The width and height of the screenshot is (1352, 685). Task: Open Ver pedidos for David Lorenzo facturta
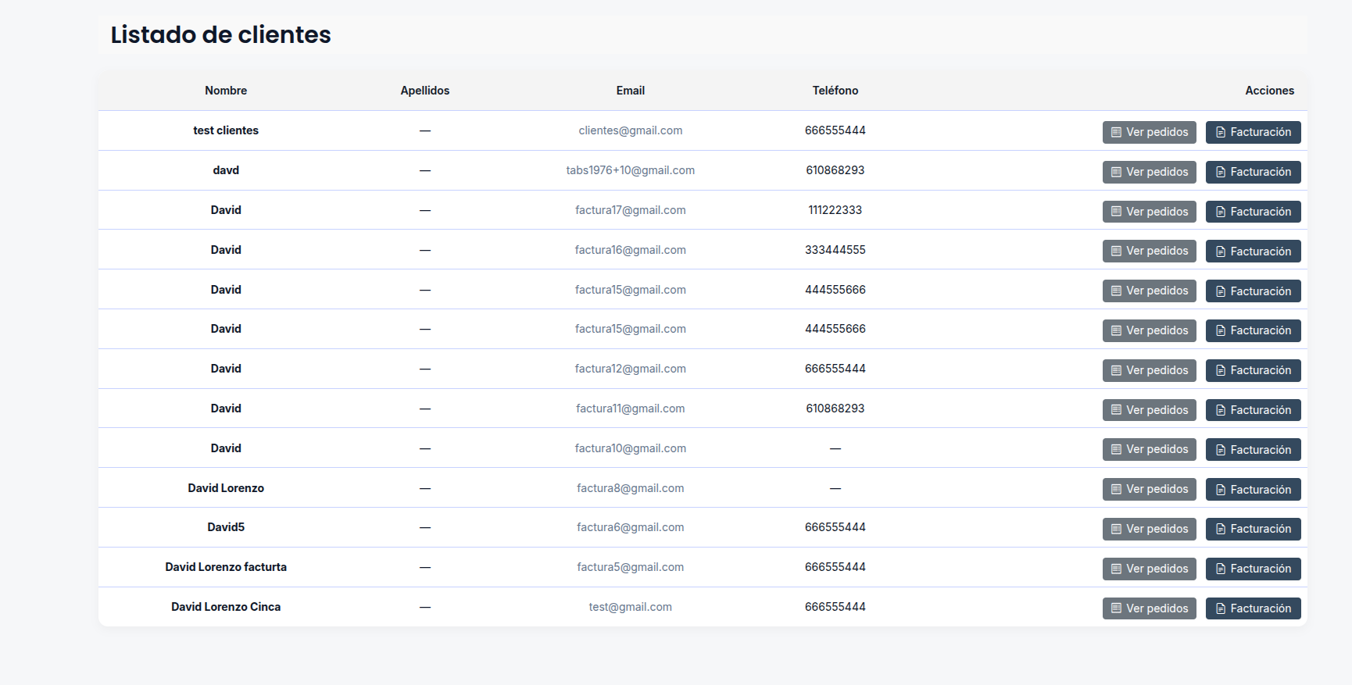1149,569
